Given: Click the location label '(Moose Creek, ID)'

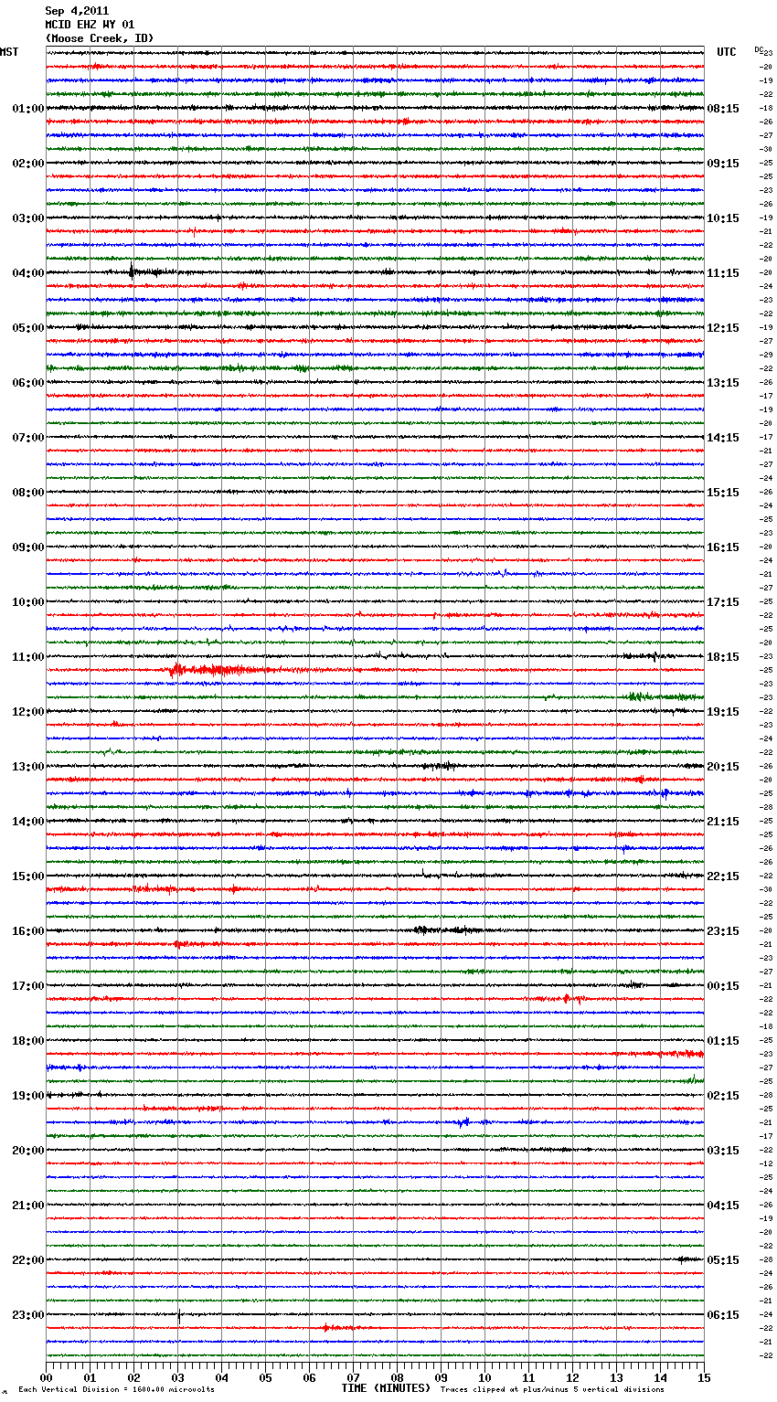Looking at the screenshot, I should point(100,38).
